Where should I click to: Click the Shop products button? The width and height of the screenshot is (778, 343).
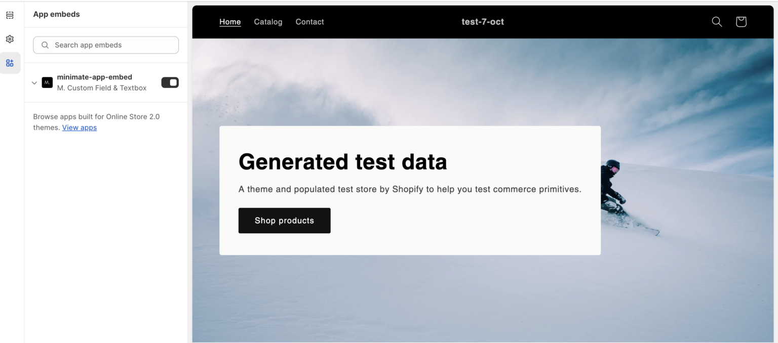coord(284,221)
